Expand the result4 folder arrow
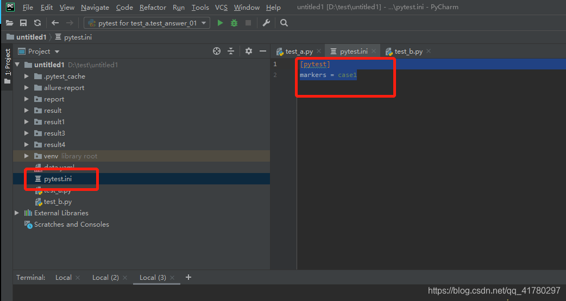 27,145
